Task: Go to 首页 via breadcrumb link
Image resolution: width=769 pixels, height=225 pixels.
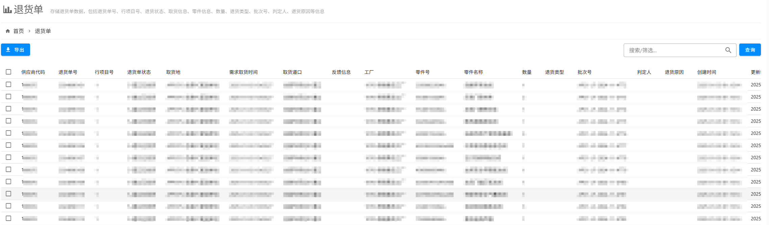Action: (x=19, y=31)
